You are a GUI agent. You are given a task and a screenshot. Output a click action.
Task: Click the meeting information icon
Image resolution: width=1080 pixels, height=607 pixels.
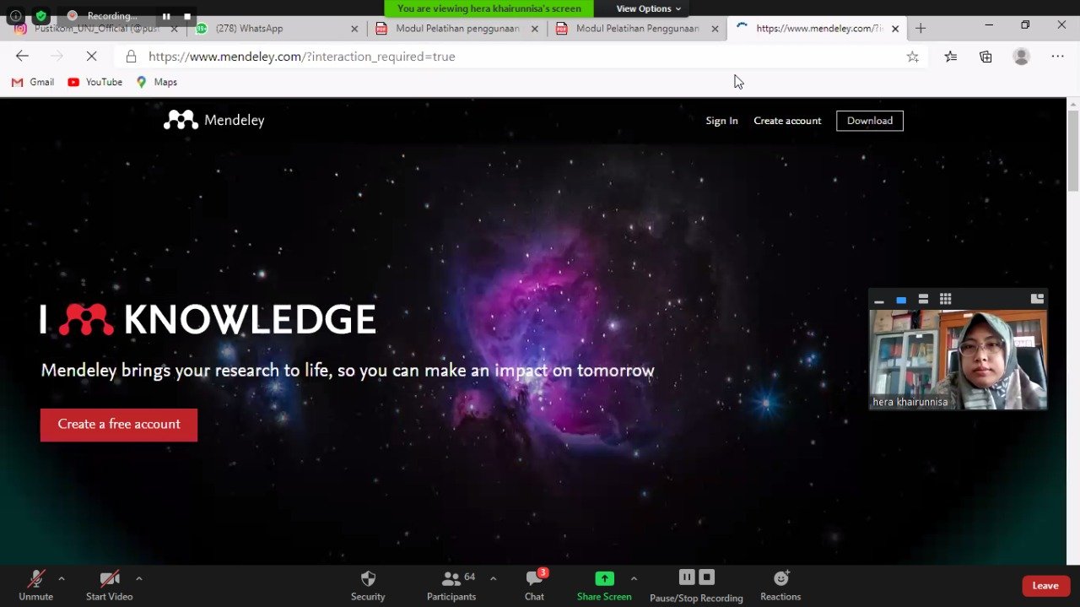click(x=15, y=16)
